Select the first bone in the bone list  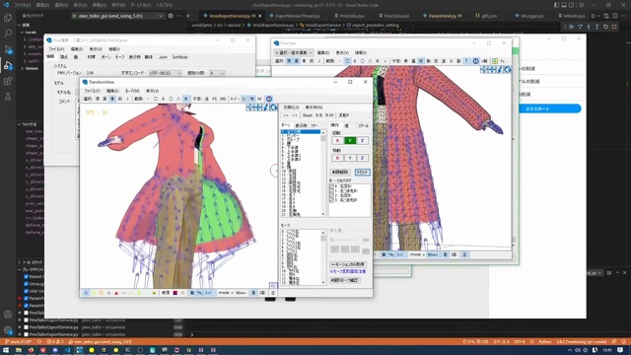[301, 132]
